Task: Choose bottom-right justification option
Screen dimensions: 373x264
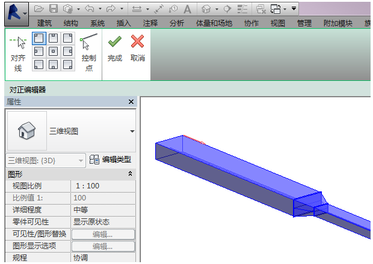Action: tap(67, 64)
